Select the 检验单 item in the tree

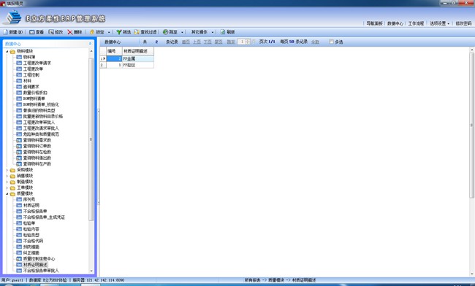pos(29,223)
